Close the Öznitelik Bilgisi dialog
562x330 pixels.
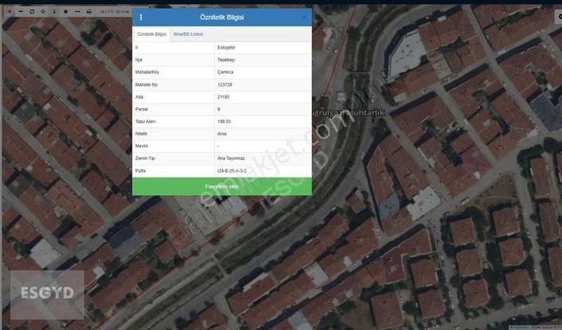click(x=304, y=17)
